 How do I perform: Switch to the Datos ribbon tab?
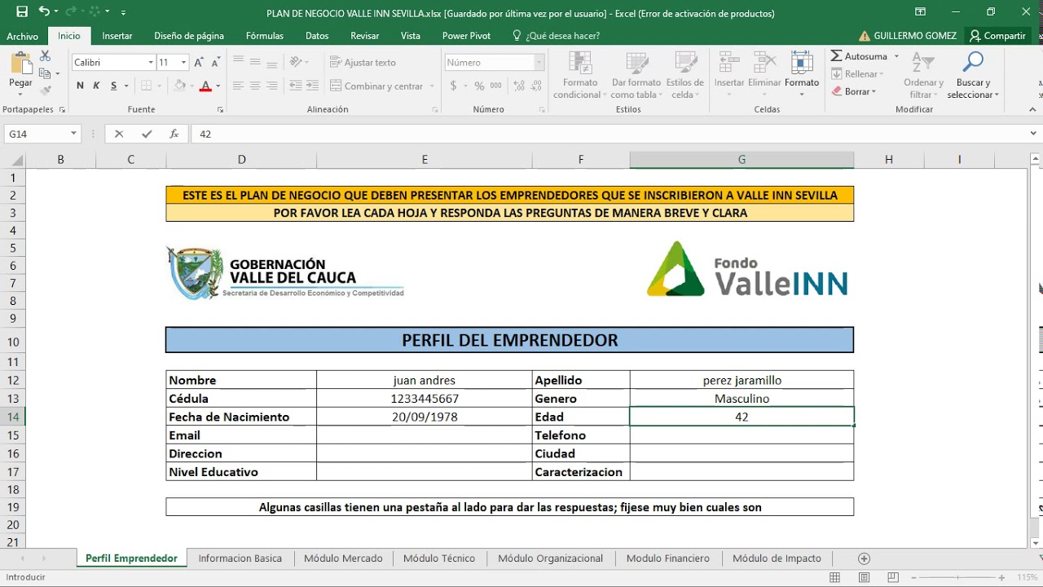click(x=317, y=36)
